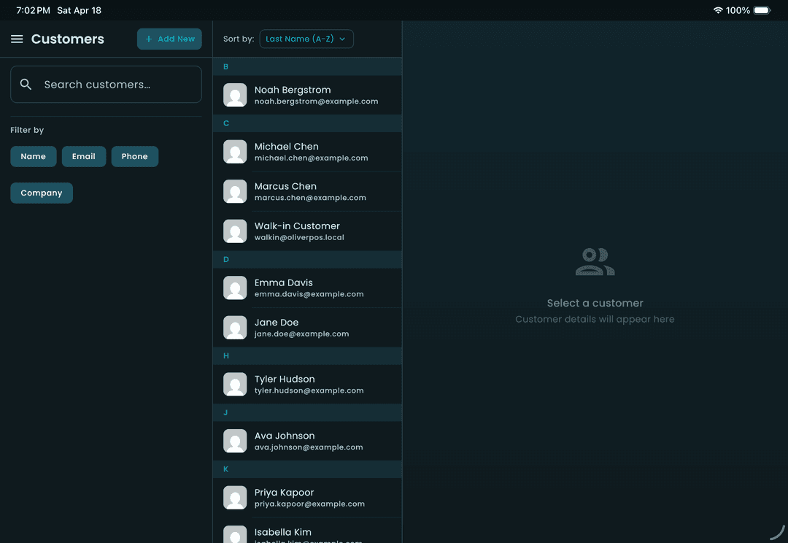
Task: Click Noah Bergstrom's avatar icon
Action: [235, 95]
